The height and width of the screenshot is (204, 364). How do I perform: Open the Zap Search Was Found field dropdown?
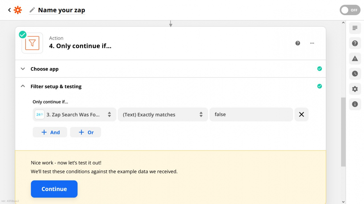75,114
